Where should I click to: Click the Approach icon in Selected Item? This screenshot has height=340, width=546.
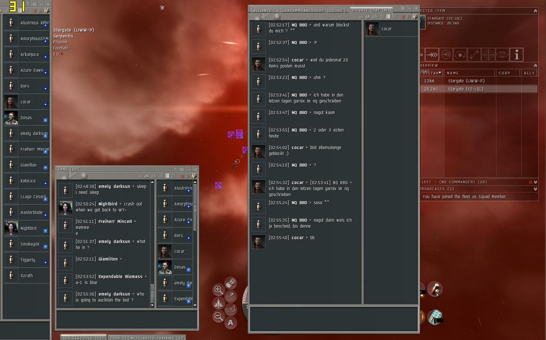421,55
